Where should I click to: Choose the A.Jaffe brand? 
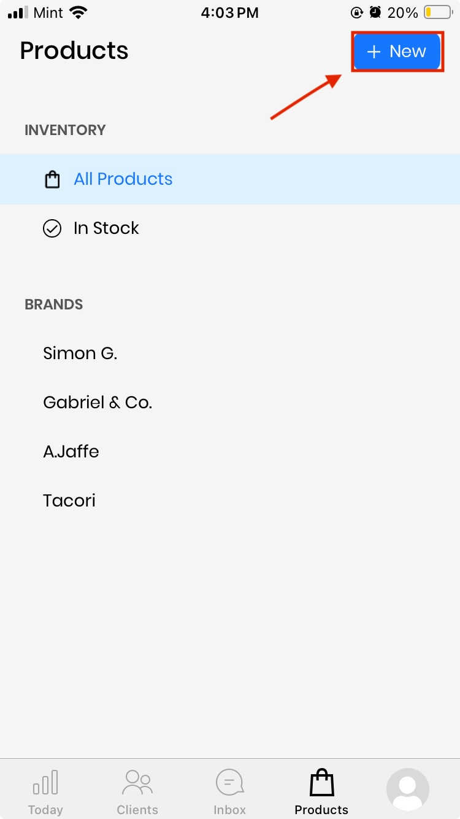pyautogui.click(x=71, y=452)
